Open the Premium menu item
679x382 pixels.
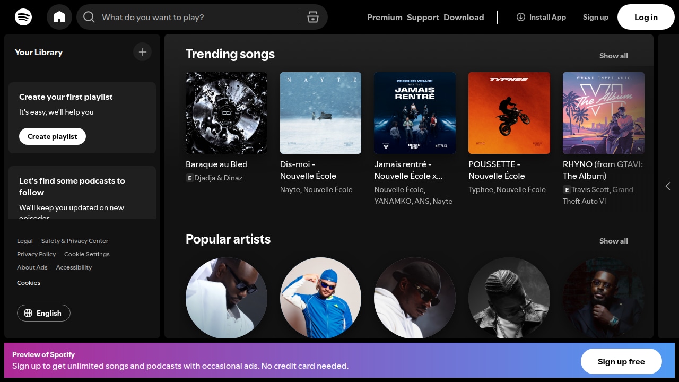click(385, 17)
